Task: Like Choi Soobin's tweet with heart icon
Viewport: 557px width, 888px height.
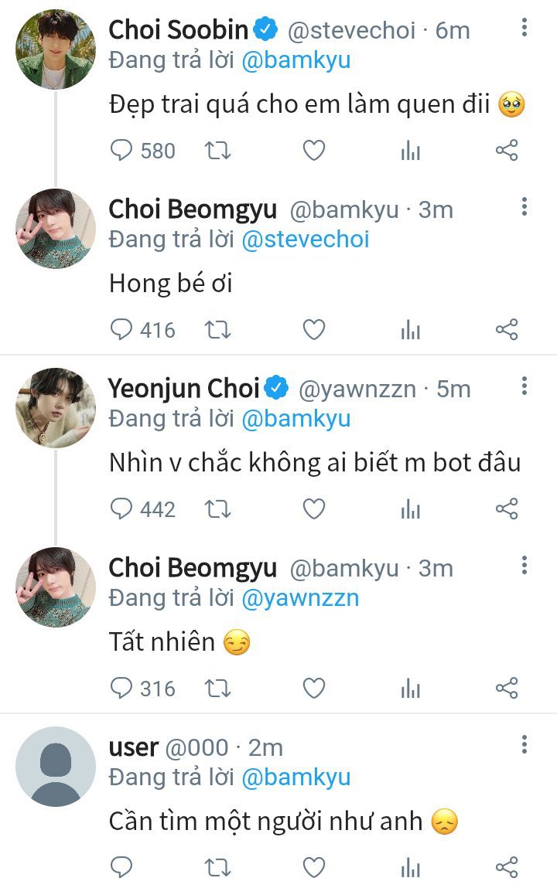Action: click(x=314, y=151)
